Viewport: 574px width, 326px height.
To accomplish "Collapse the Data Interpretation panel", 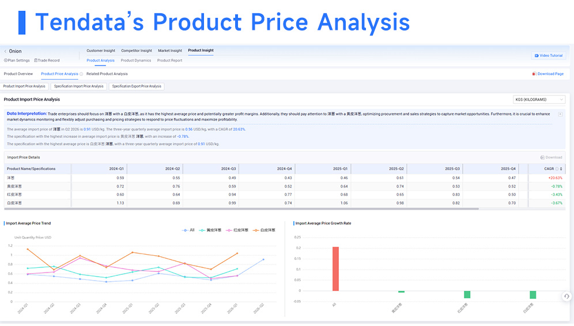I will pyautogui.click(x=560, y=114).
